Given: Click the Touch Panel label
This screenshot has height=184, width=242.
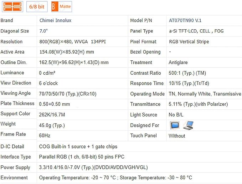Looking at the screenshot, I should (x=144, y=135).
